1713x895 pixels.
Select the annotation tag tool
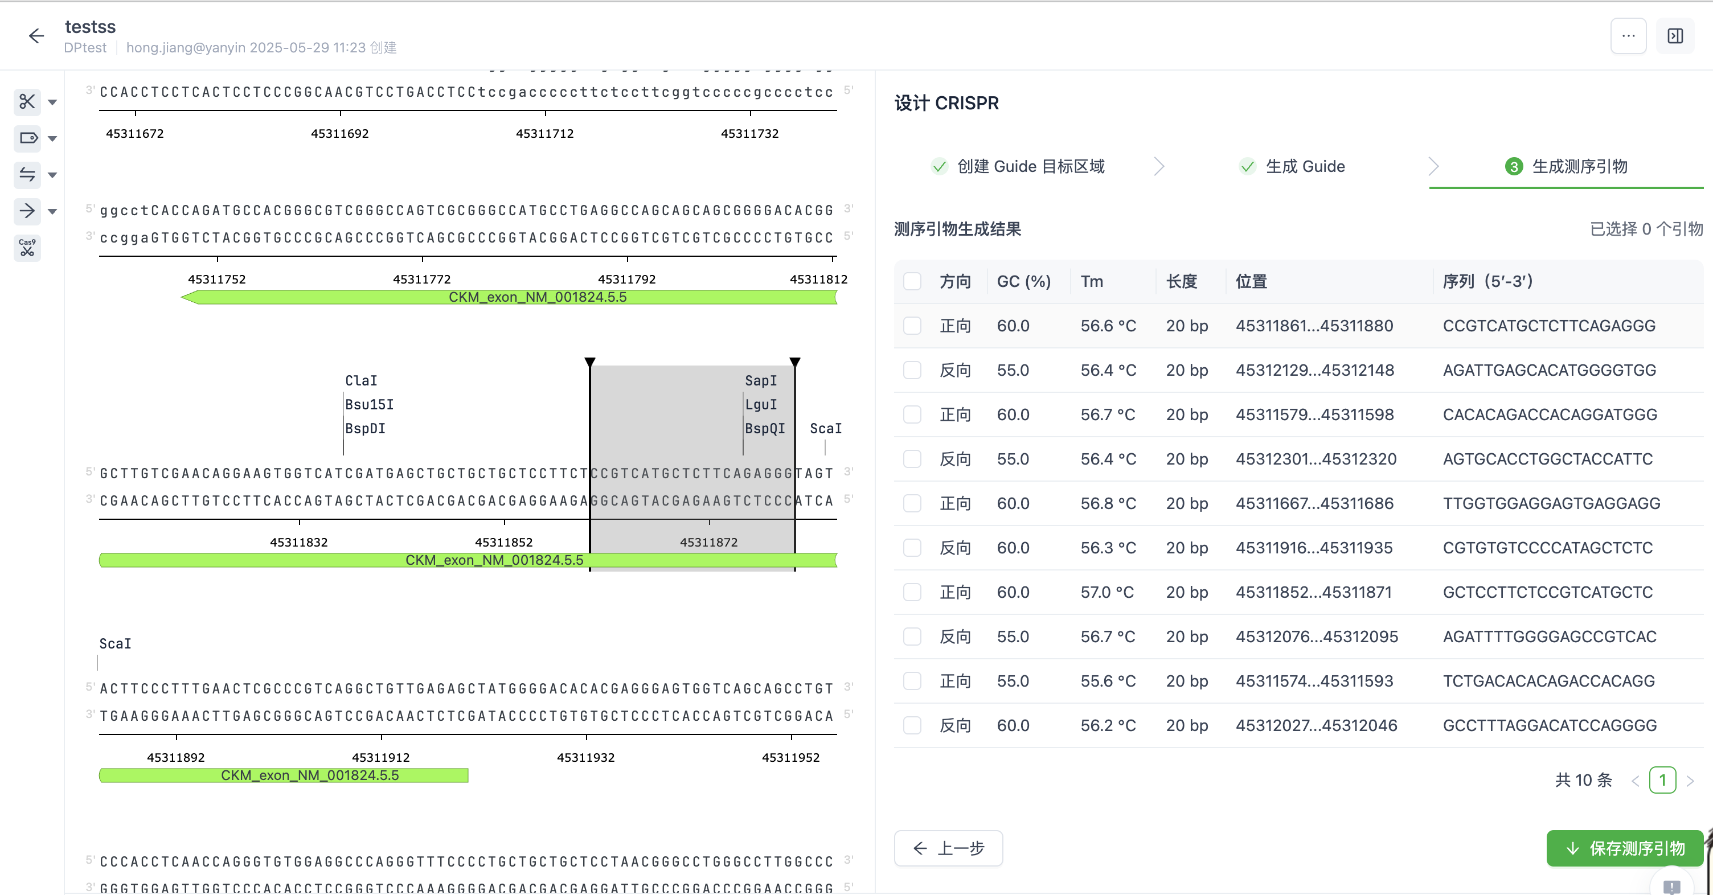[26, 138]
